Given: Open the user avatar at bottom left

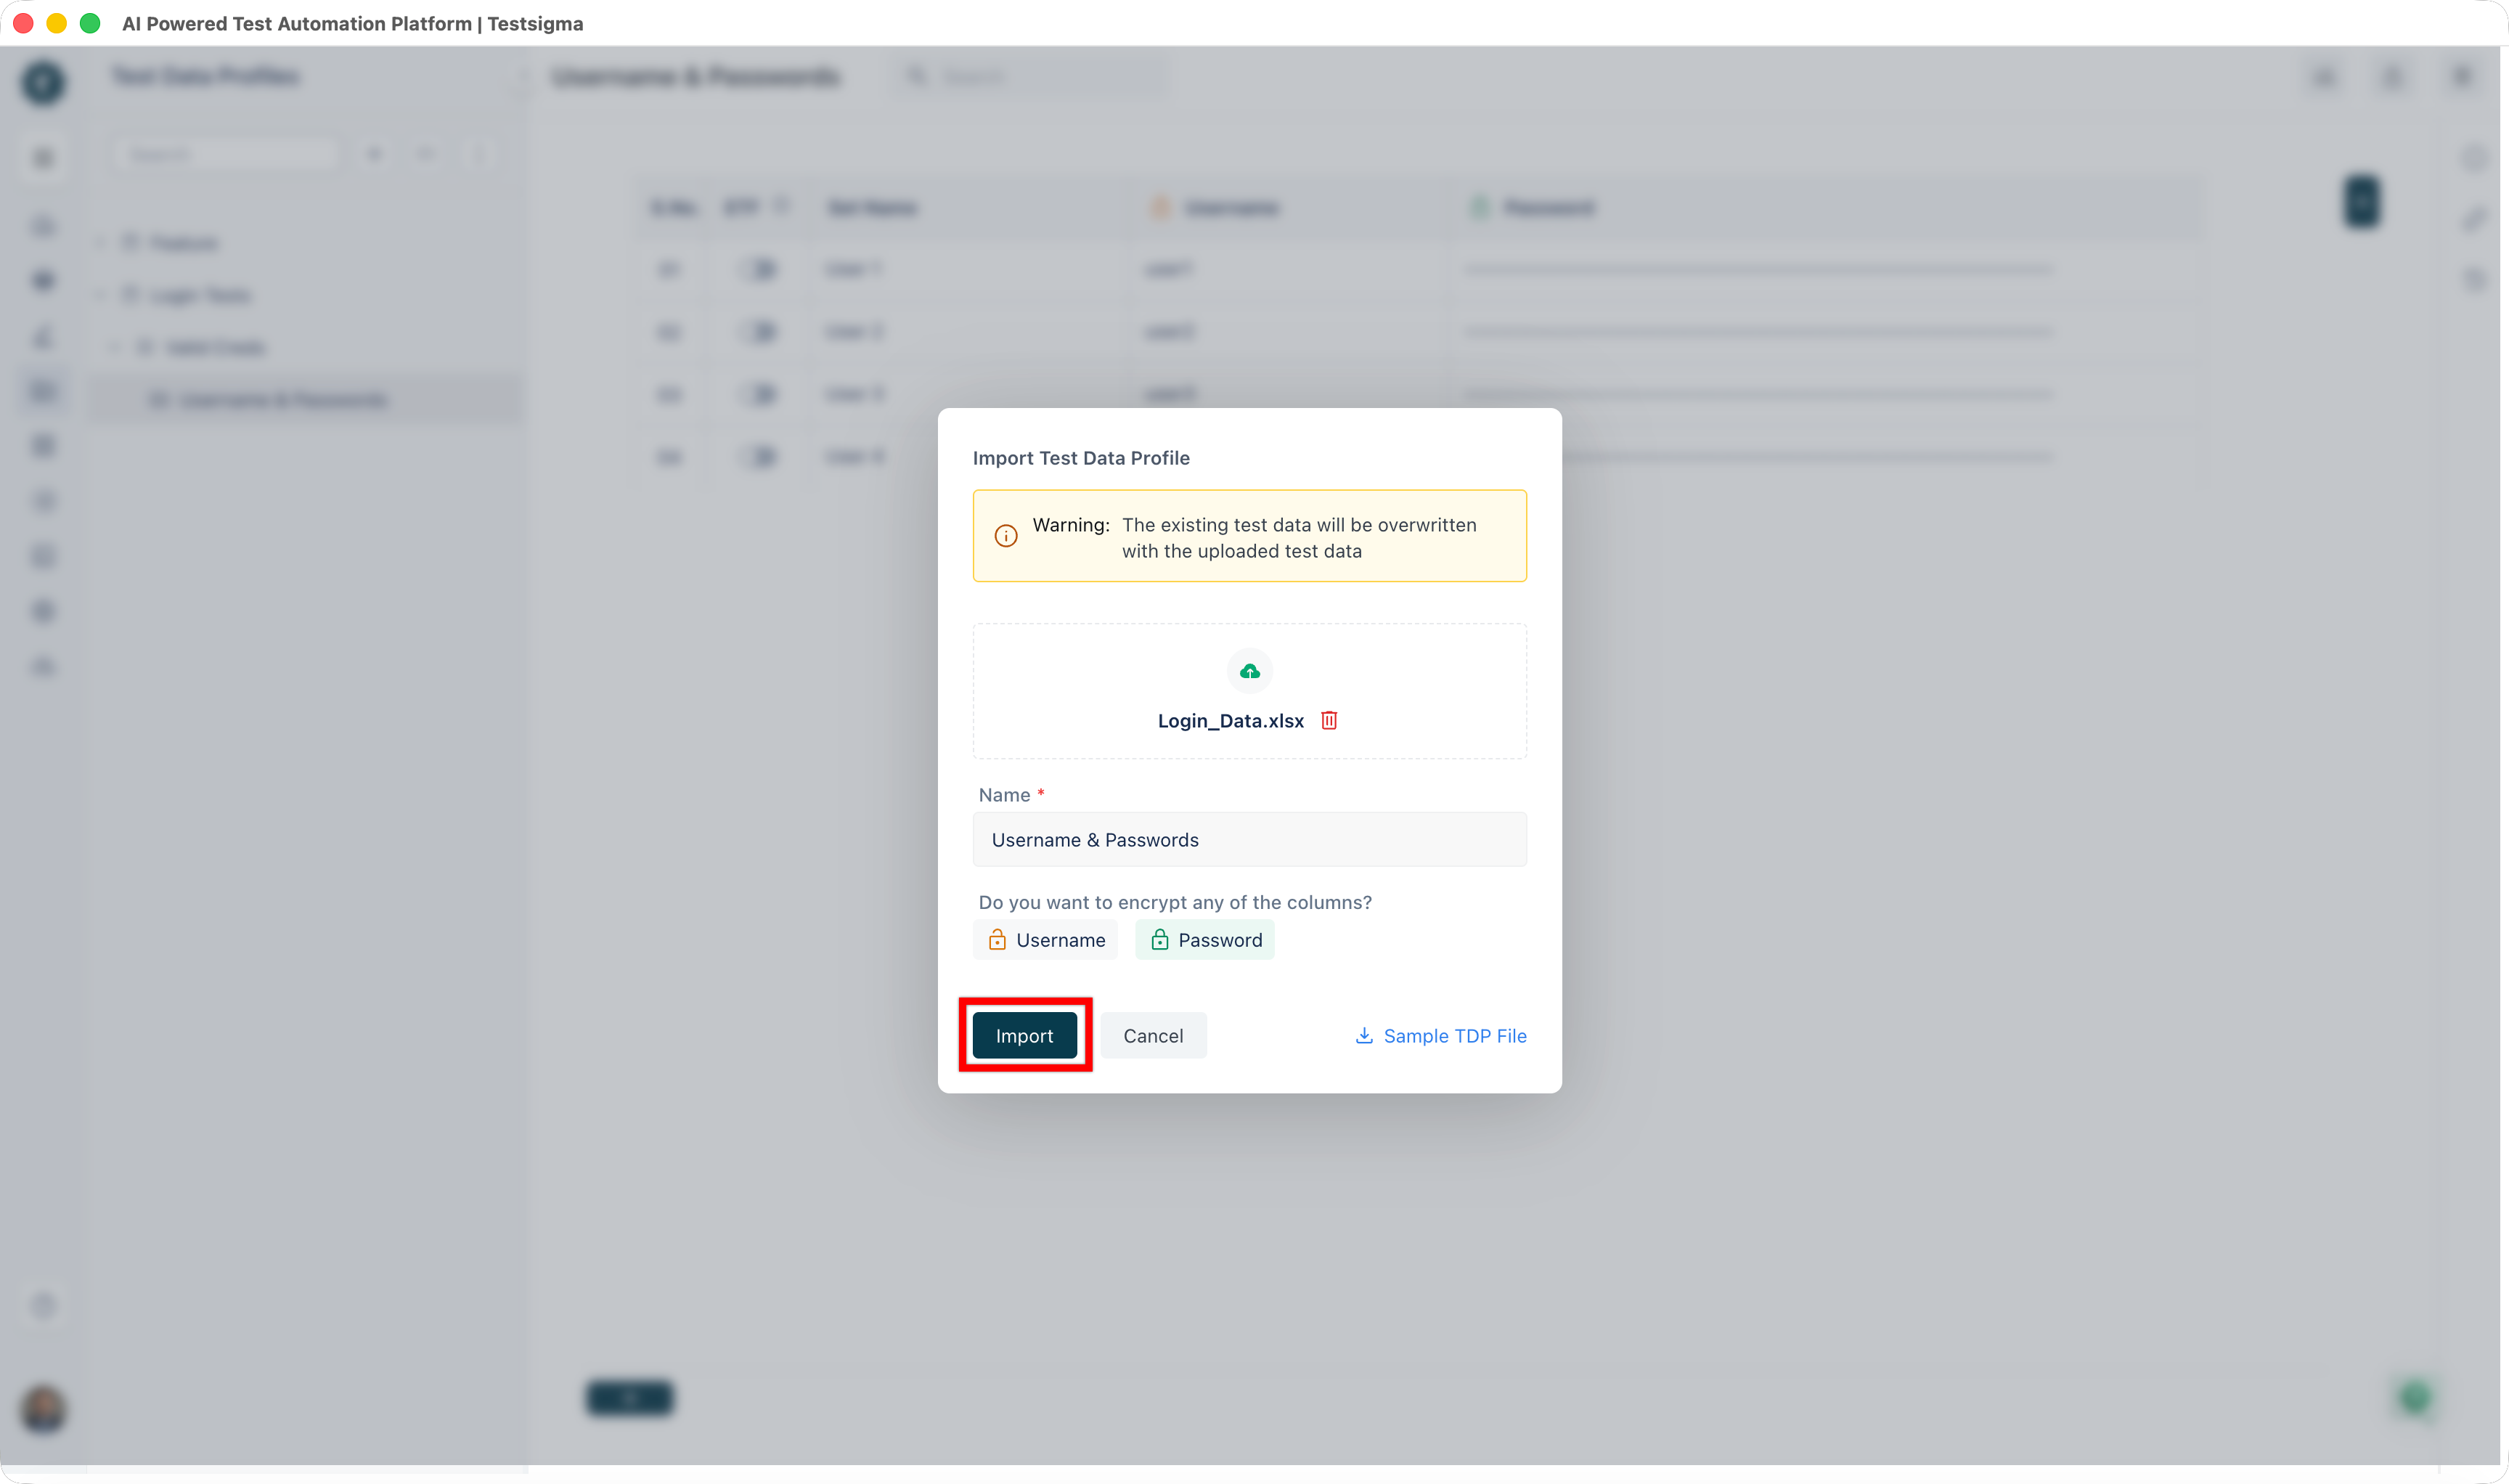Looking at the screenshot, I should (x=43, y=1409).
